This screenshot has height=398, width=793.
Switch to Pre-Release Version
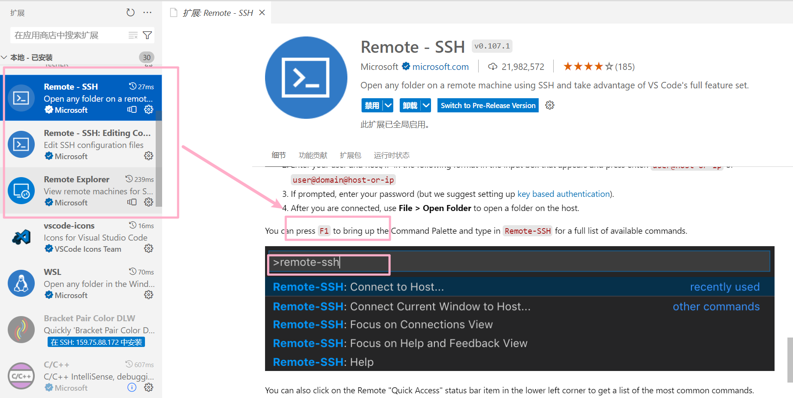tap(488, 105)
